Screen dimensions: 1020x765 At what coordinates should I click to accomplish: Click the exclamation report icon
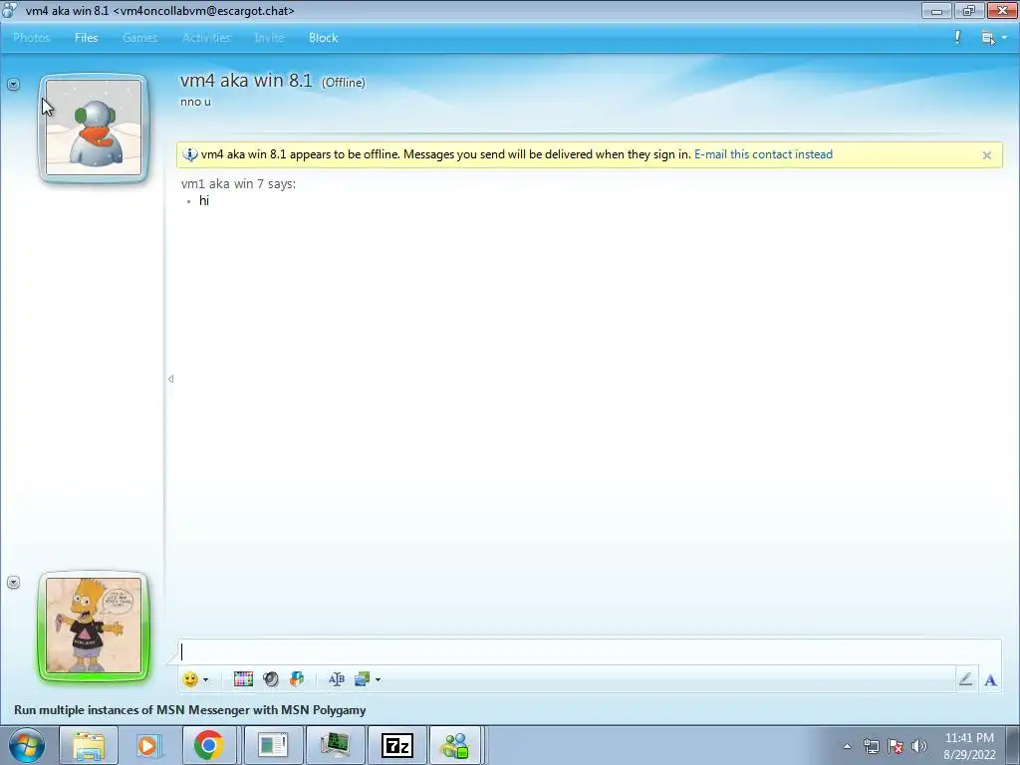tap(957, 37)
